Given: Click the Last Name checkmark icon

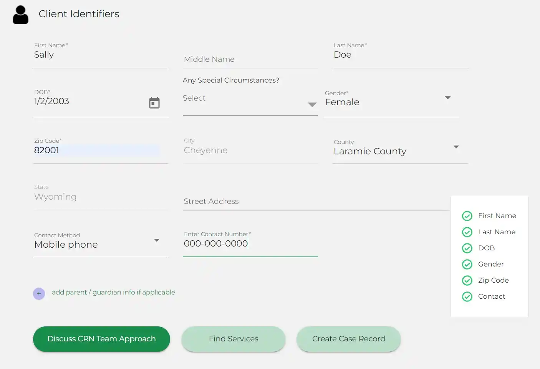Looking at the screenshot, I should coord(467,232).
